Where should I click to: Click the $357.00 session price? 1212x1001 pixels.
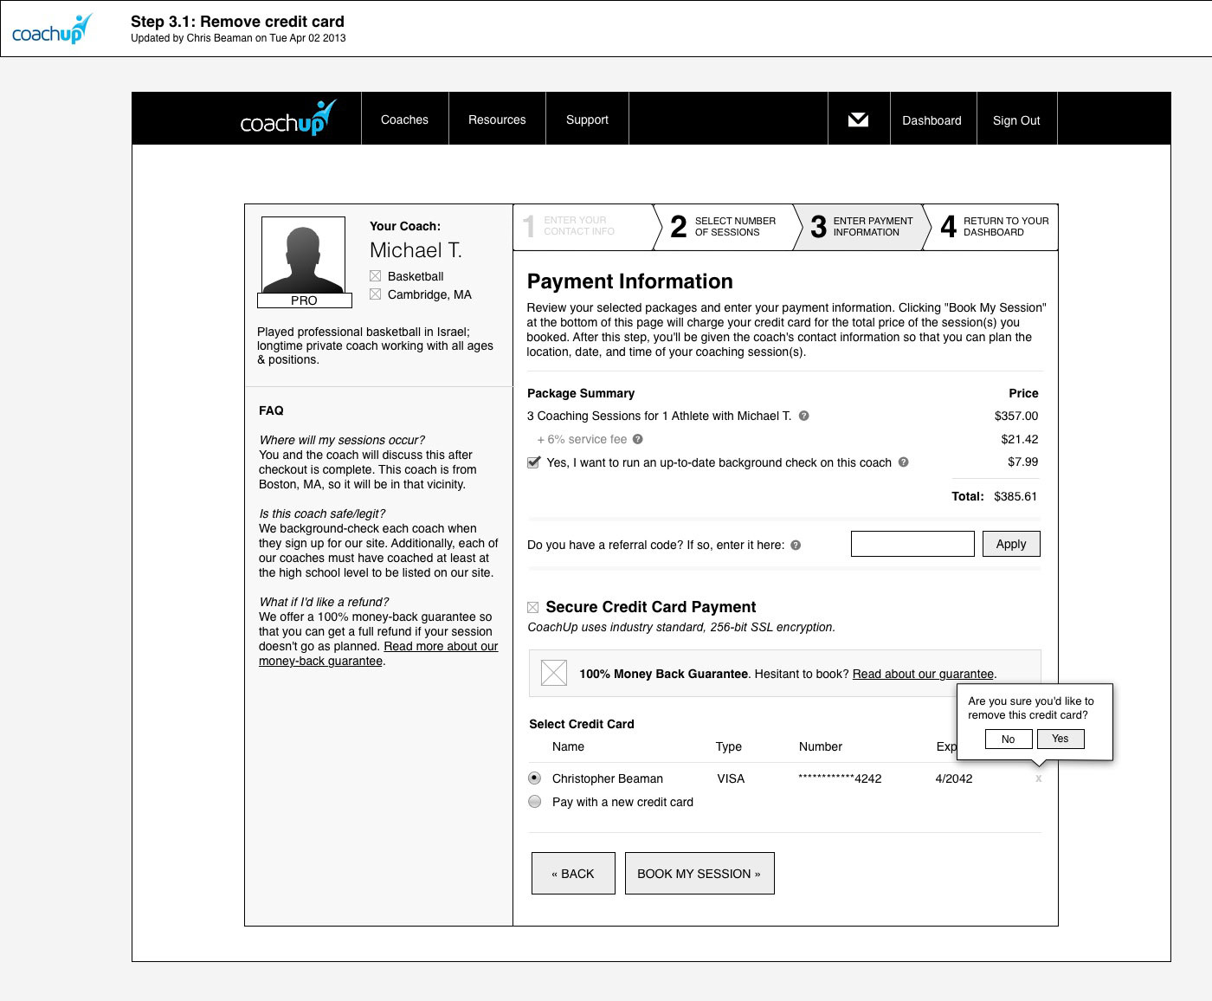coord(1016,416)
